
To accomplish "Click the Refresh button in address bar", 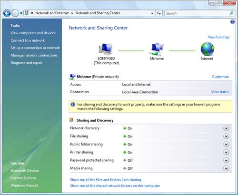I will tap(159, 13).
